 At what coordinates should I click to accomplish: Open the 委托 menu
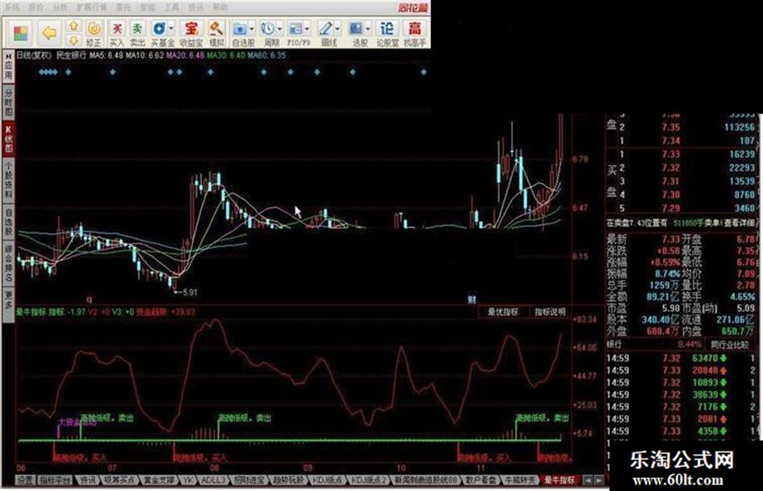click(123, 7)
